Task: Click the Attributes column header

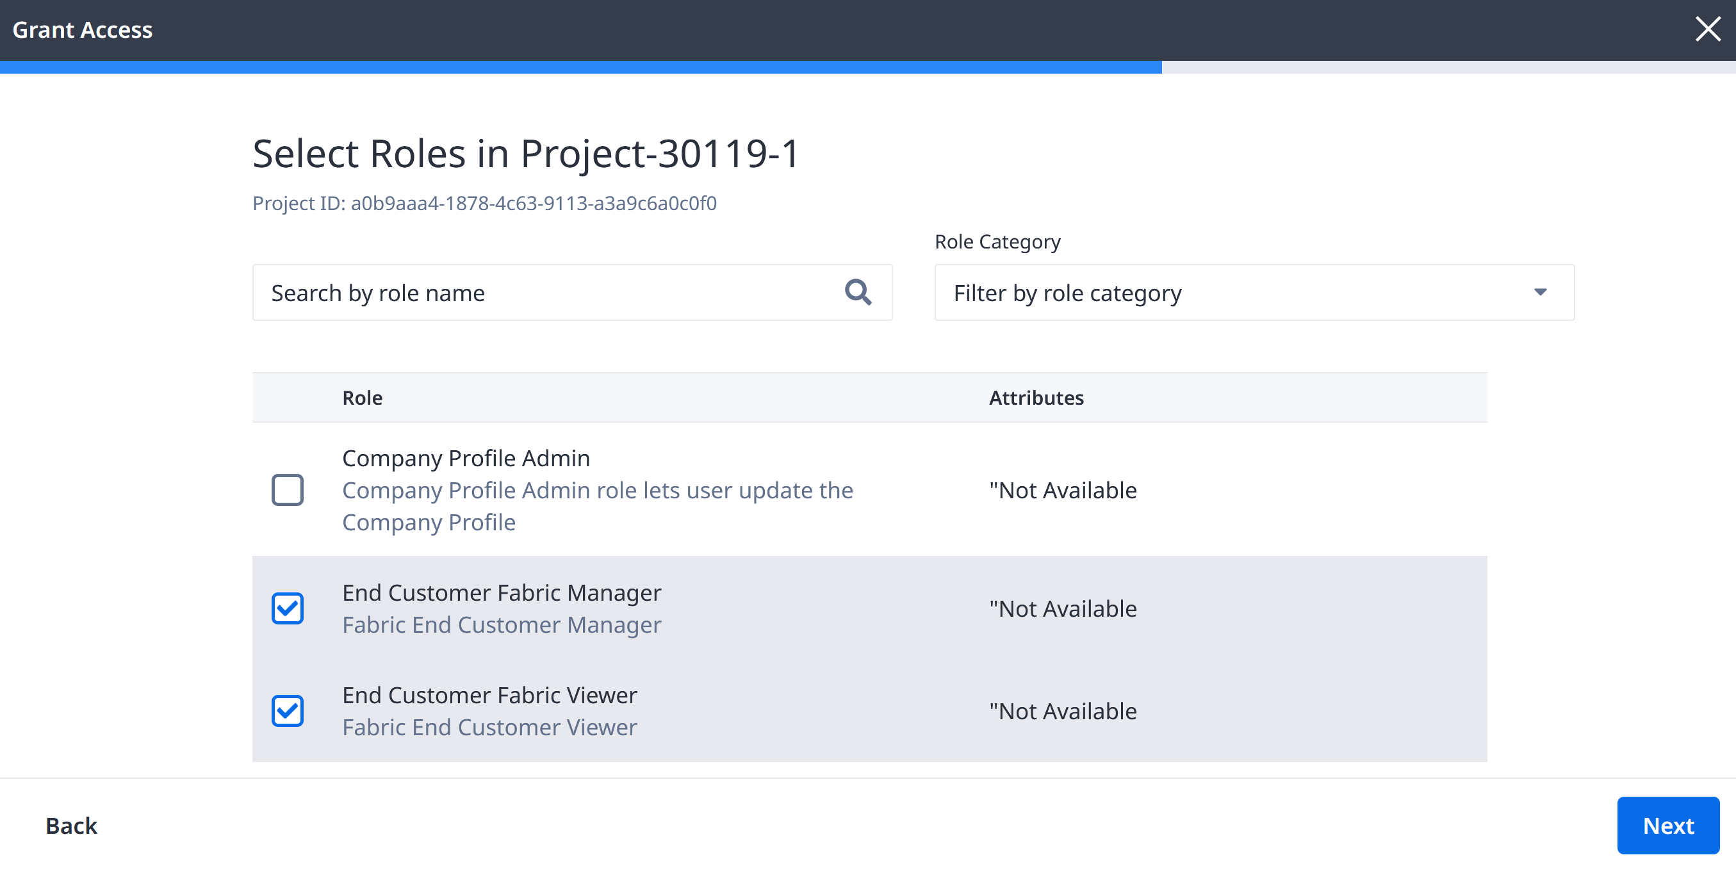Action: click(1036, 398)
